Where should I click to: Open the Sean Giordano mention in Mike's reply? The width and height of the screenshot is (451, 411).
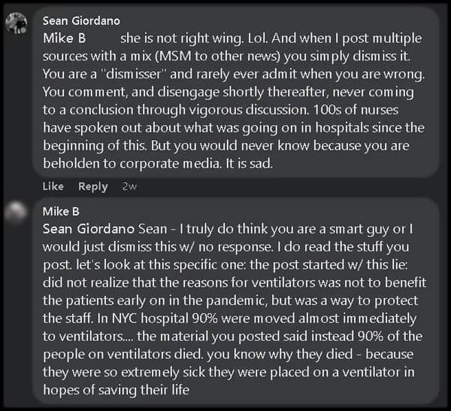[89, 230]
